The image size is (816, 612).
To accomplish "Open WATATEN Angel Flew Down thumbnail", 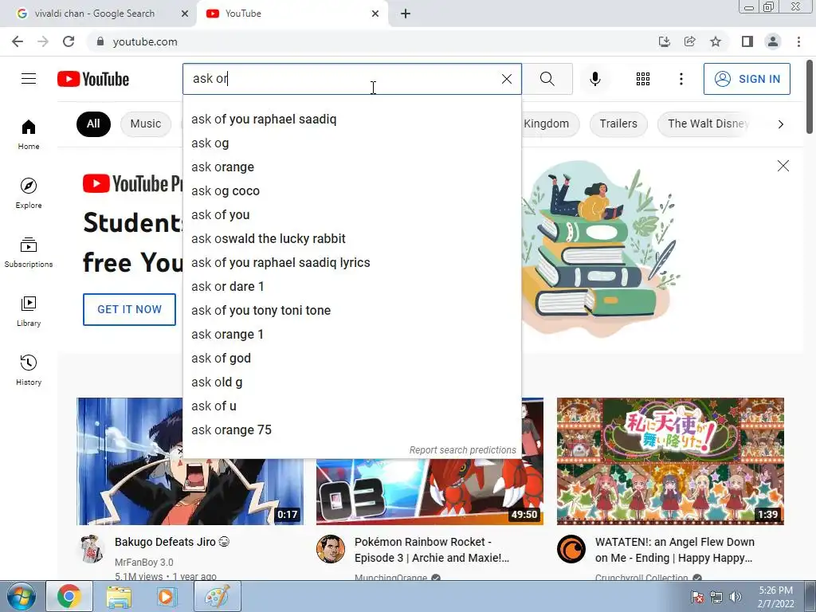I will coord(670,461).
